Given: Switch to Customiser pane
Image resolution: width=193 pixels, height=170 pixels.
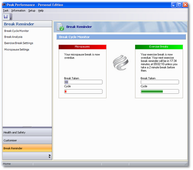Looking at the screenshot, I should pyautogui.click(x=27, y=141).
